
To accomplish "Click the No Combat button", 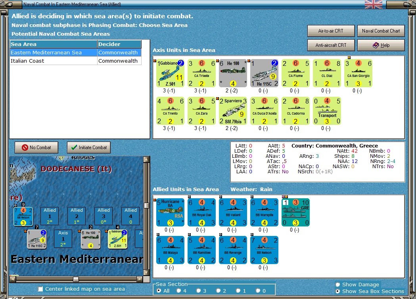I will [x=36, y=148].
